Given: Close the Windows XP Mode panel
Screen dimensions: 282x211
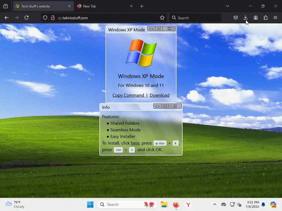Looking at the screenshot, I should (169, 29).
